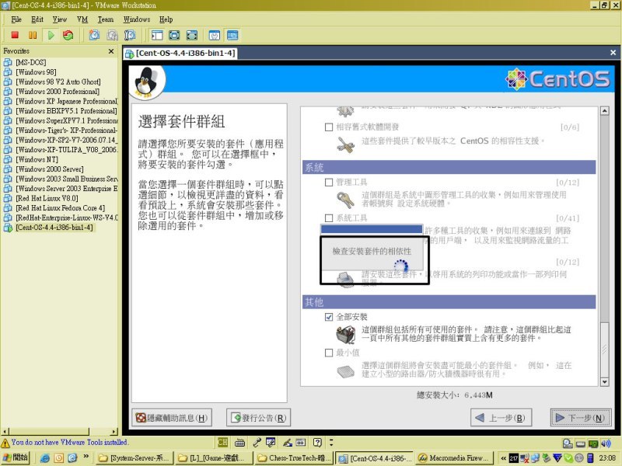Click Favorites horizontal scrollbar left arrow
Image resolution: width=622 pixels, height=466 pixels.
(5, 431)
